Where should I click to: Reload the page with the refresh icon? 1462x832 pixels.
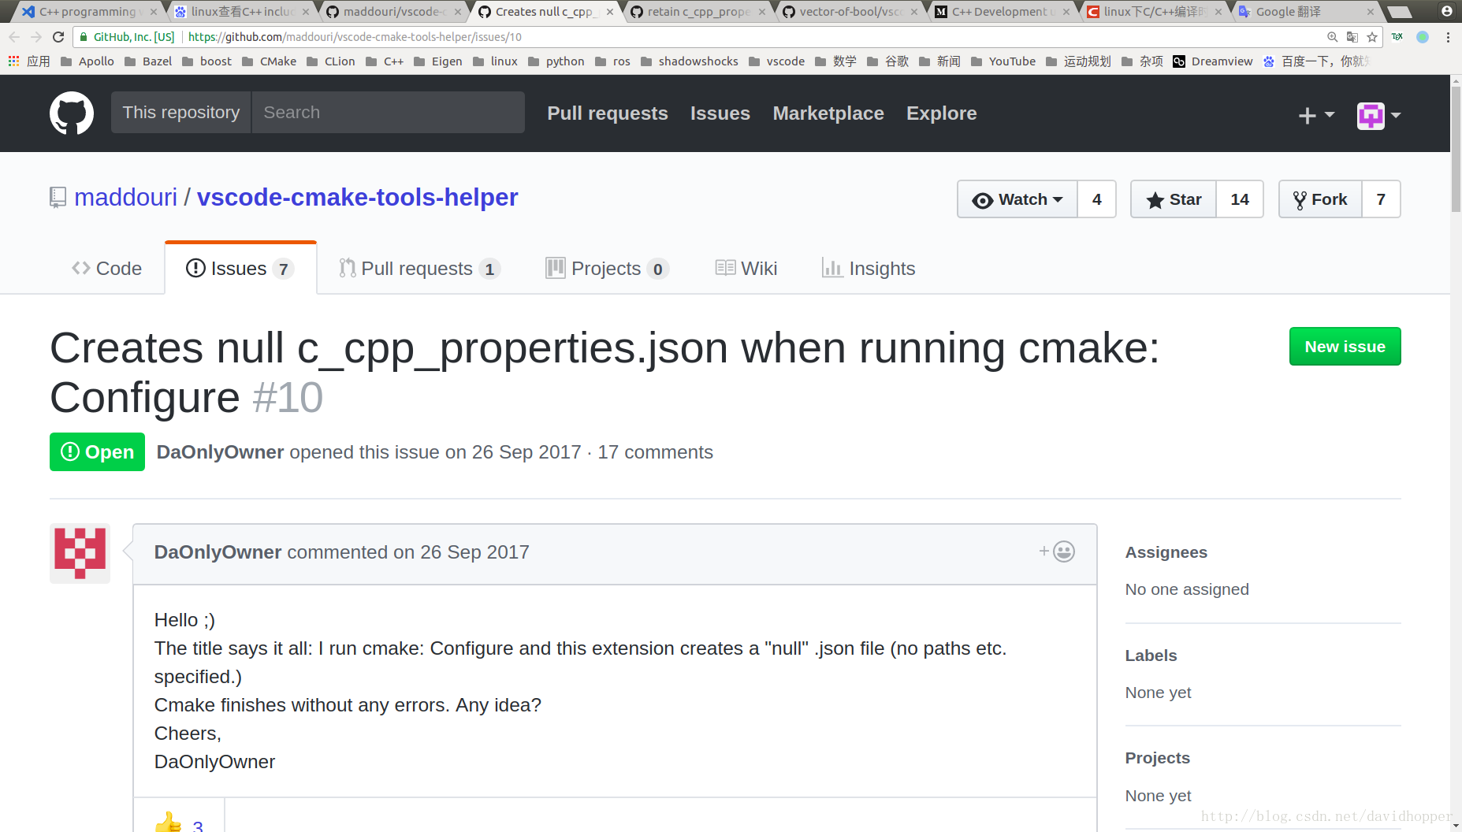(x=58, y=37)
